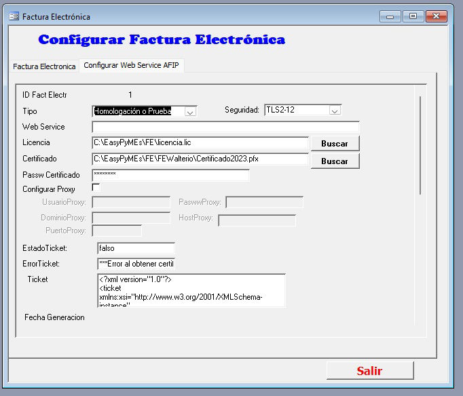Click the Web Service input field
Image resolution: width=463 pixels, height=396 pixels.
(225, 127)
